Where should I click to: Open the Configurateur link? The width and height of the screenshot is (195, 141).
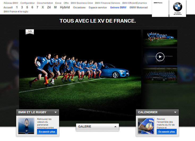pyautogui.click(x=28, y=3)
